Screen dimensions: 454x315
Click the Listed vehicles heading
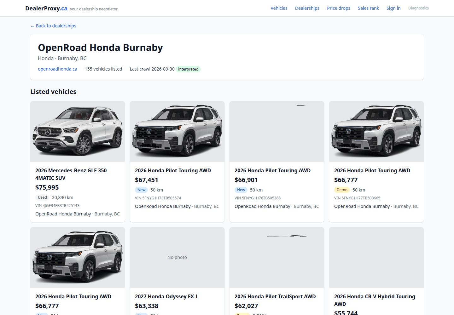click(53, 92)
